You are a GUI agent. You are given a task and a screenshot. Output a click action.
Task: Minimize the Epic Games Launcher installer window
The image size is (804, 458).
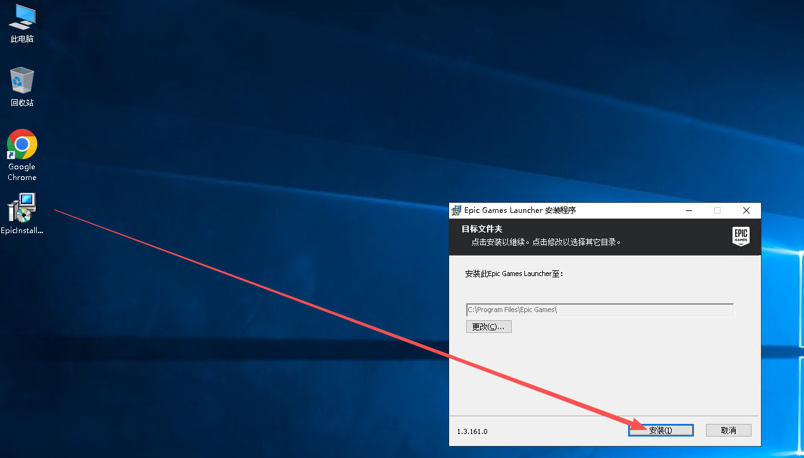[x=688, y=210]
